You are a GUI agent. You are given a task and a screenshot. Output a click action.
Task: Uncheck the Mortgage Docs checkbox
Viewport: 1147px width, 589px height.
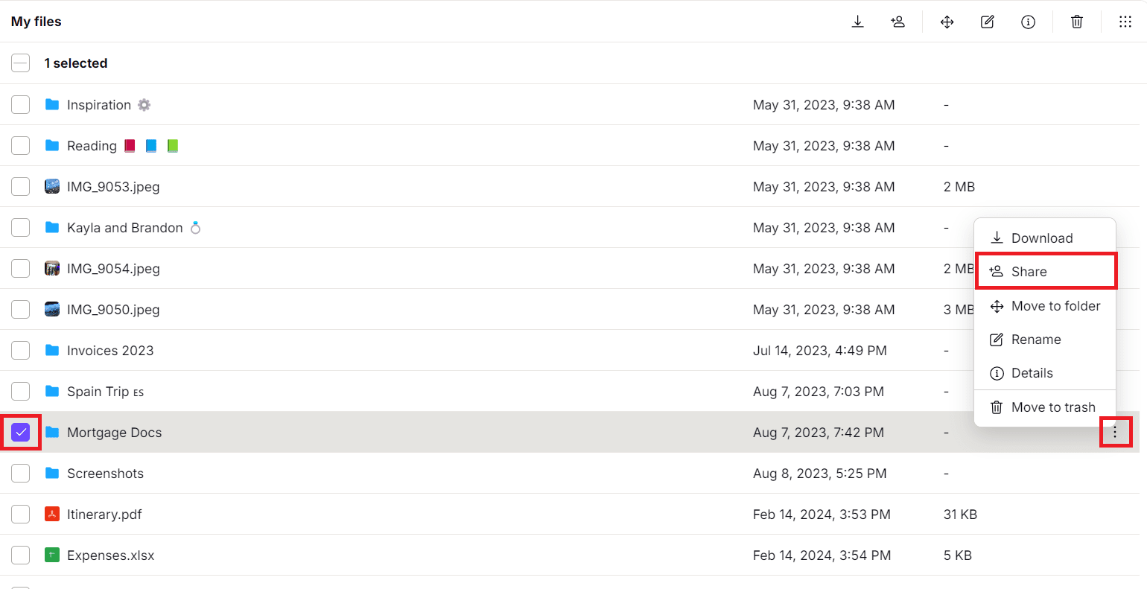(x=20, y=432)
